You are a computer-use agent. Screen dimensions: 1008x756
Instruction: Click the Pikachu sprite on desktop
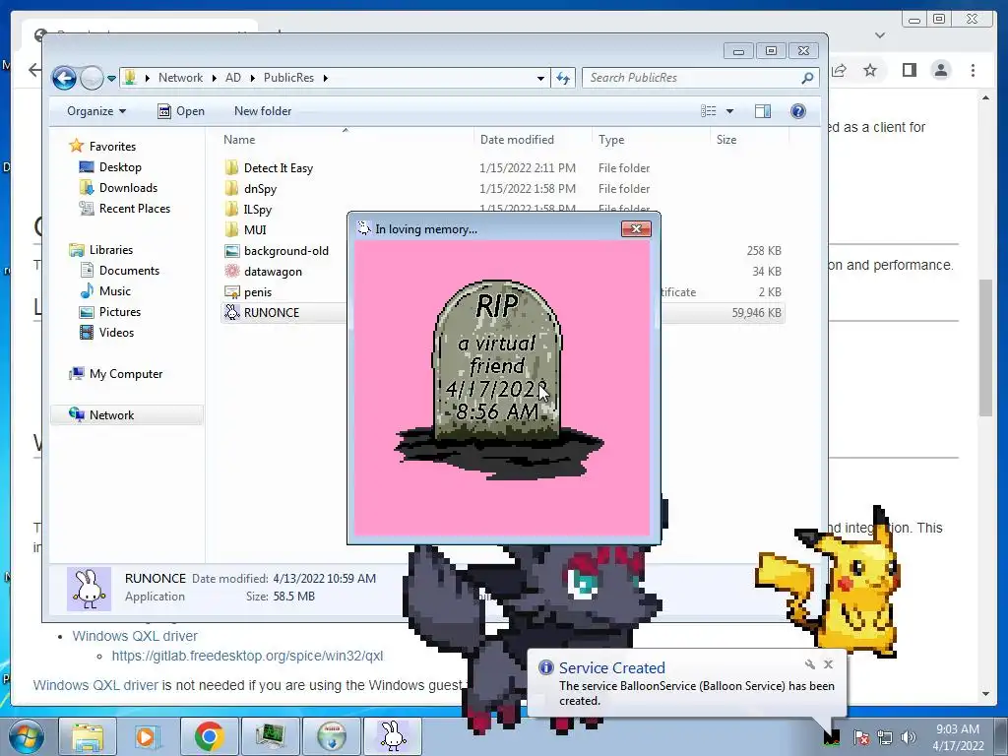(x=829, y=582)
